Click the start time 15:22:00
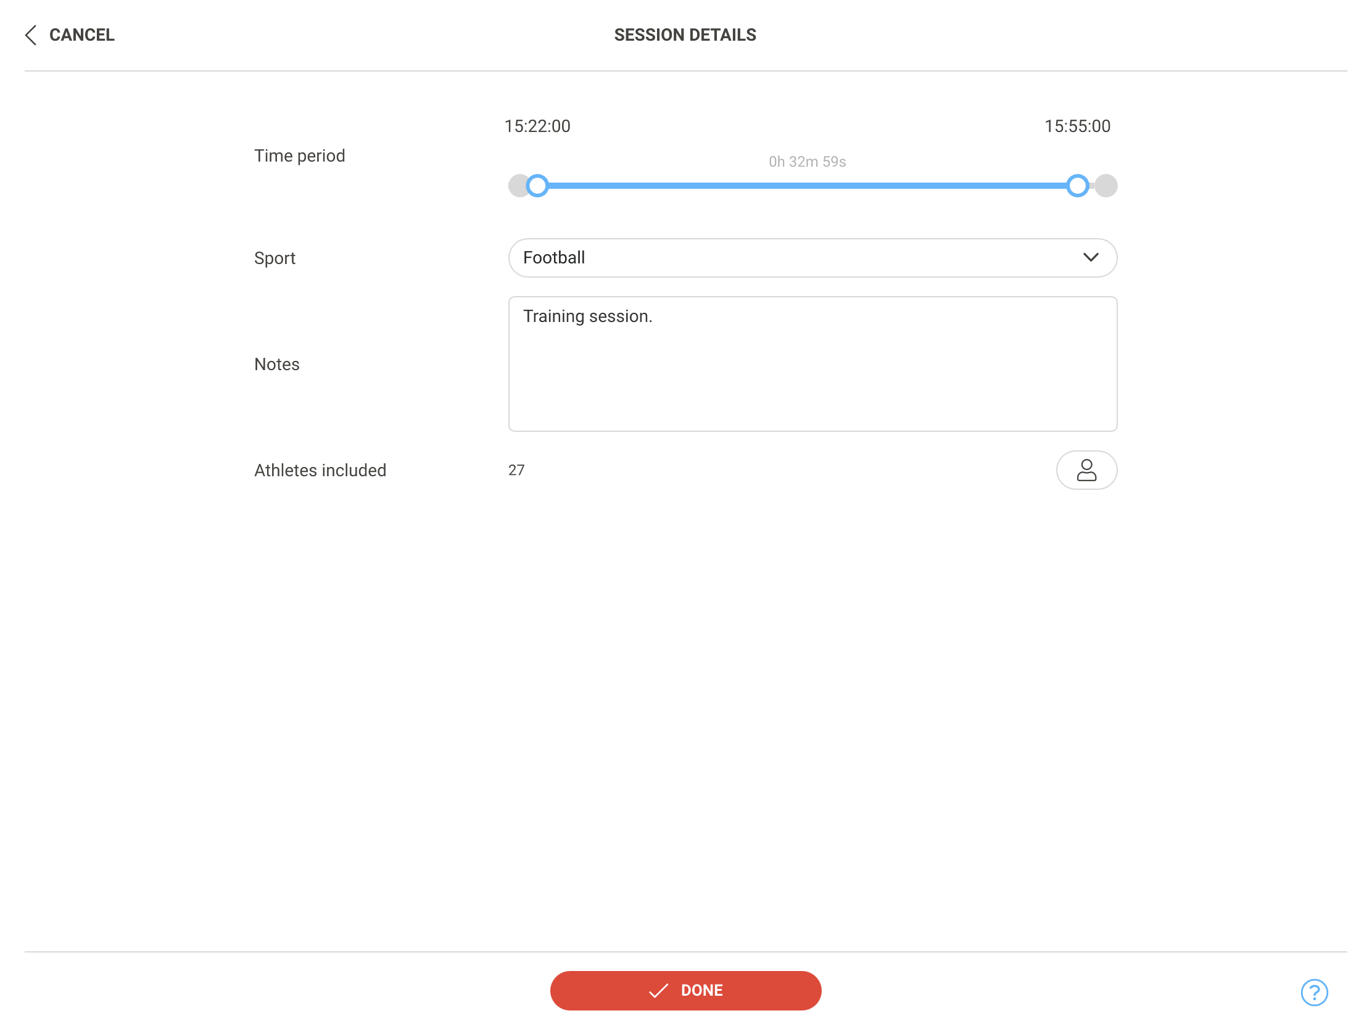This screenshot has height=1029, width=1372. coord(537,126)
